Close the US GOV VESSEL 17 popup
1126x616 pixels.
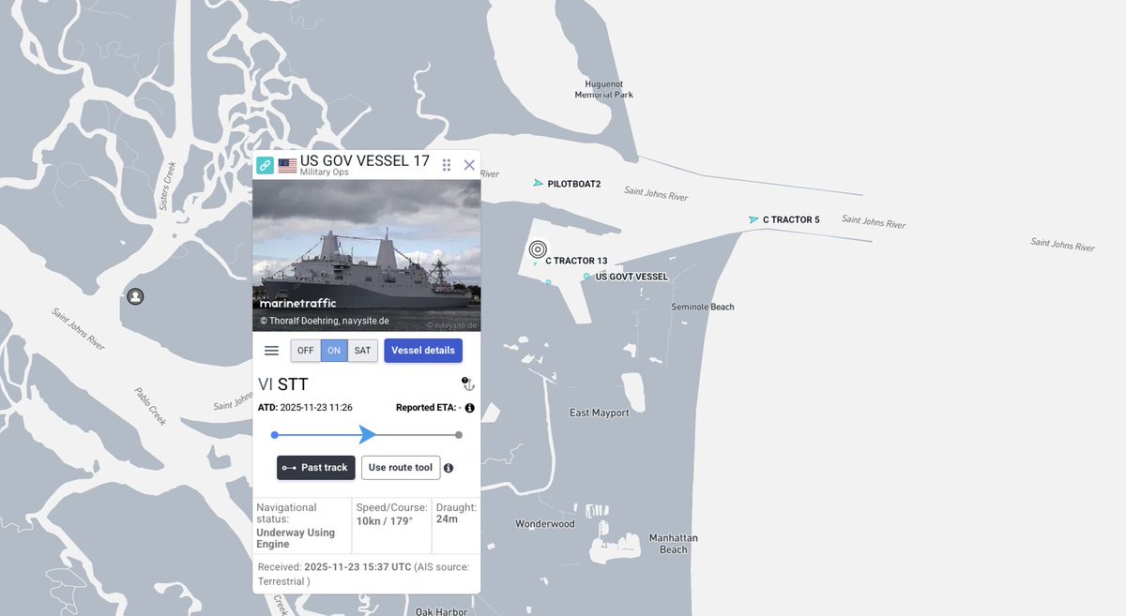[x=469, y=165]
